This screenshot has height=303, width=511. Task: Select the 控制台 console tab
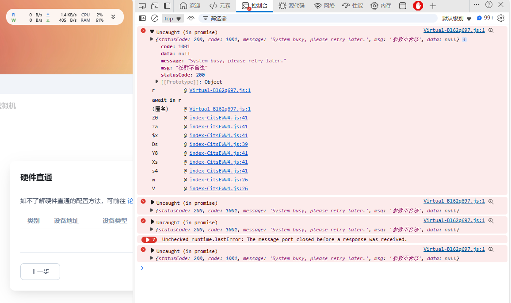pos(255,6)
